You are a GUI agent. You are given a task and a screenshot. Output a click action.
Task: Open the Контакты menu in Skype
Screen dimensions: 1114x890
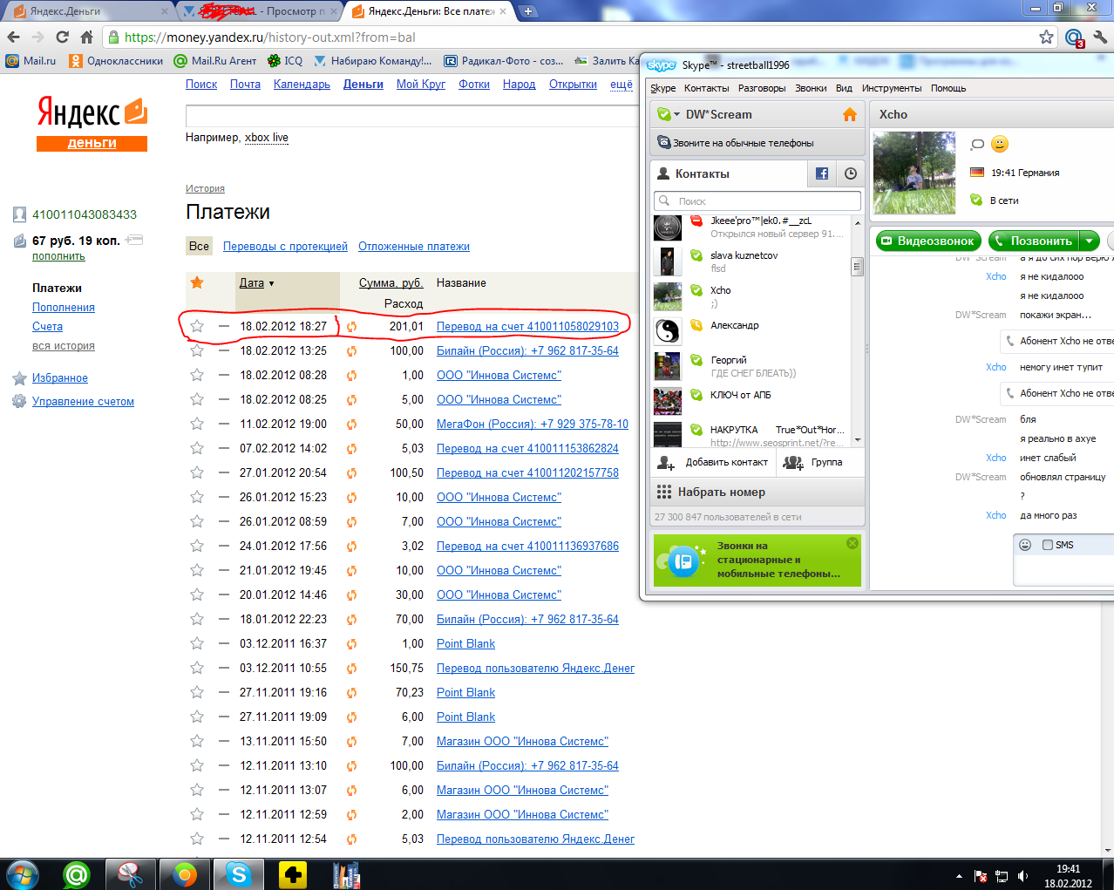707,88
